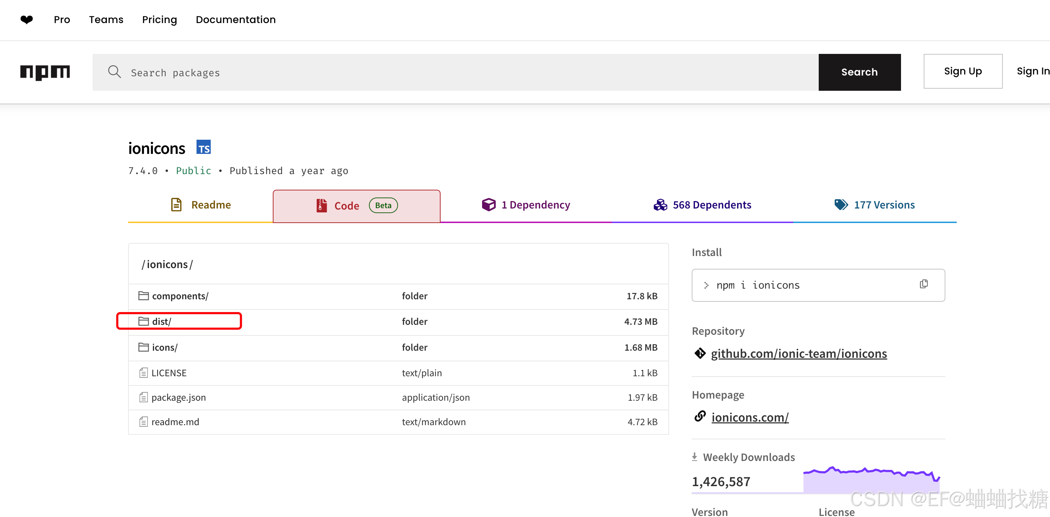Click the Search button
This screenshot has width=1050, height=517.
(x=859, y=72)
